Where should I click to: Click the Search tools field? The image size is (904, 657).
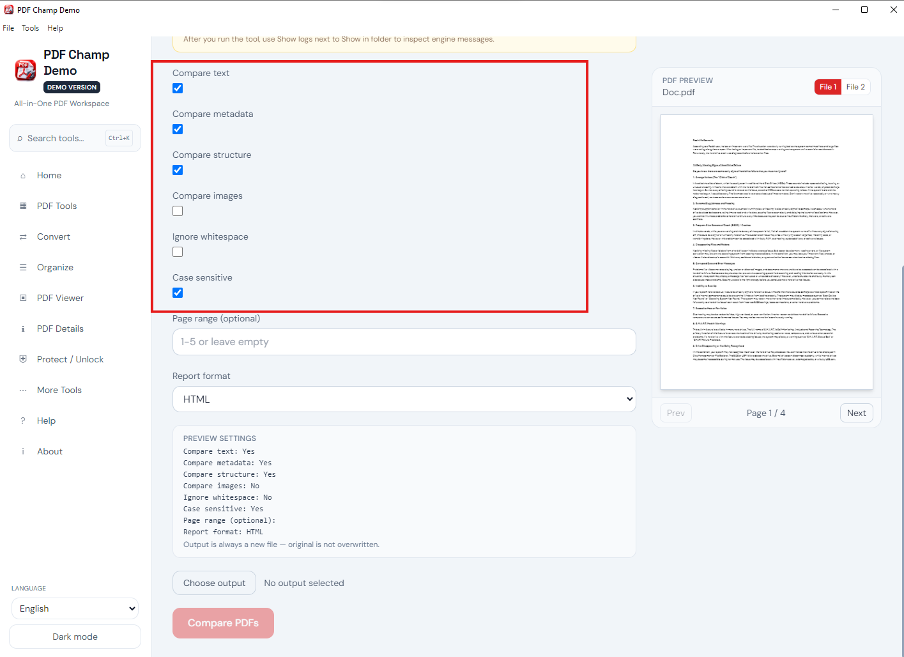[x=75, y=138]
